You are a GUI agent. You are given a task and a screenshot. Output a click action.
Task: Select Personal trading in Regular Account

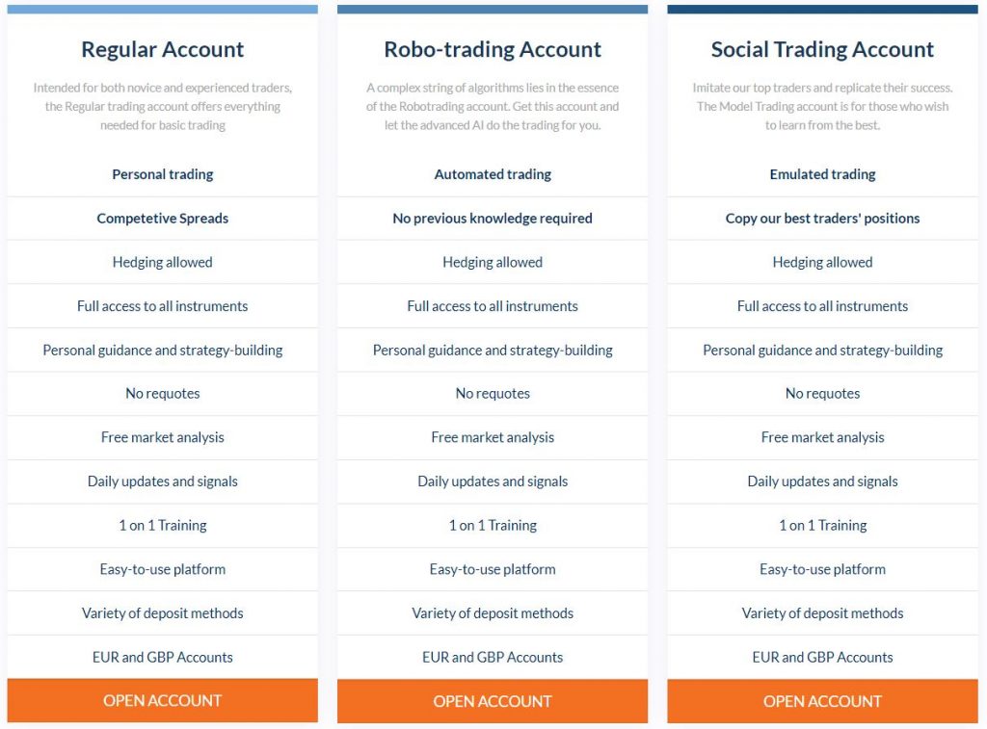tap(162, 174)
